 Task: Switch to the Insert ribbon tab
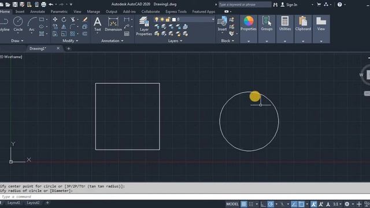tap(20, 12)
